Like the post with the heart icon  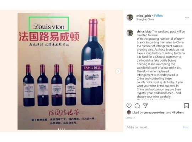[129, 106]
